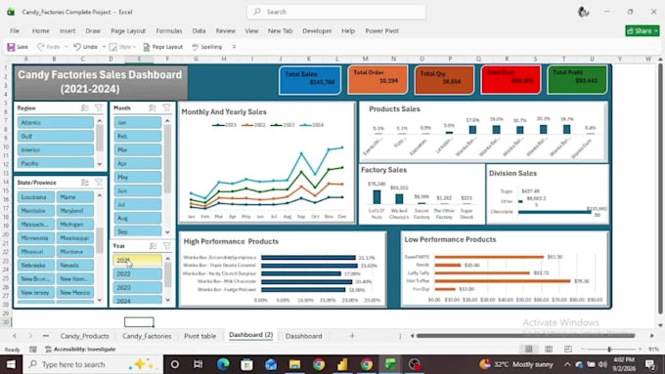
Task: Select Louisiana in the State/Province slicer
Action: pos(36,197)
